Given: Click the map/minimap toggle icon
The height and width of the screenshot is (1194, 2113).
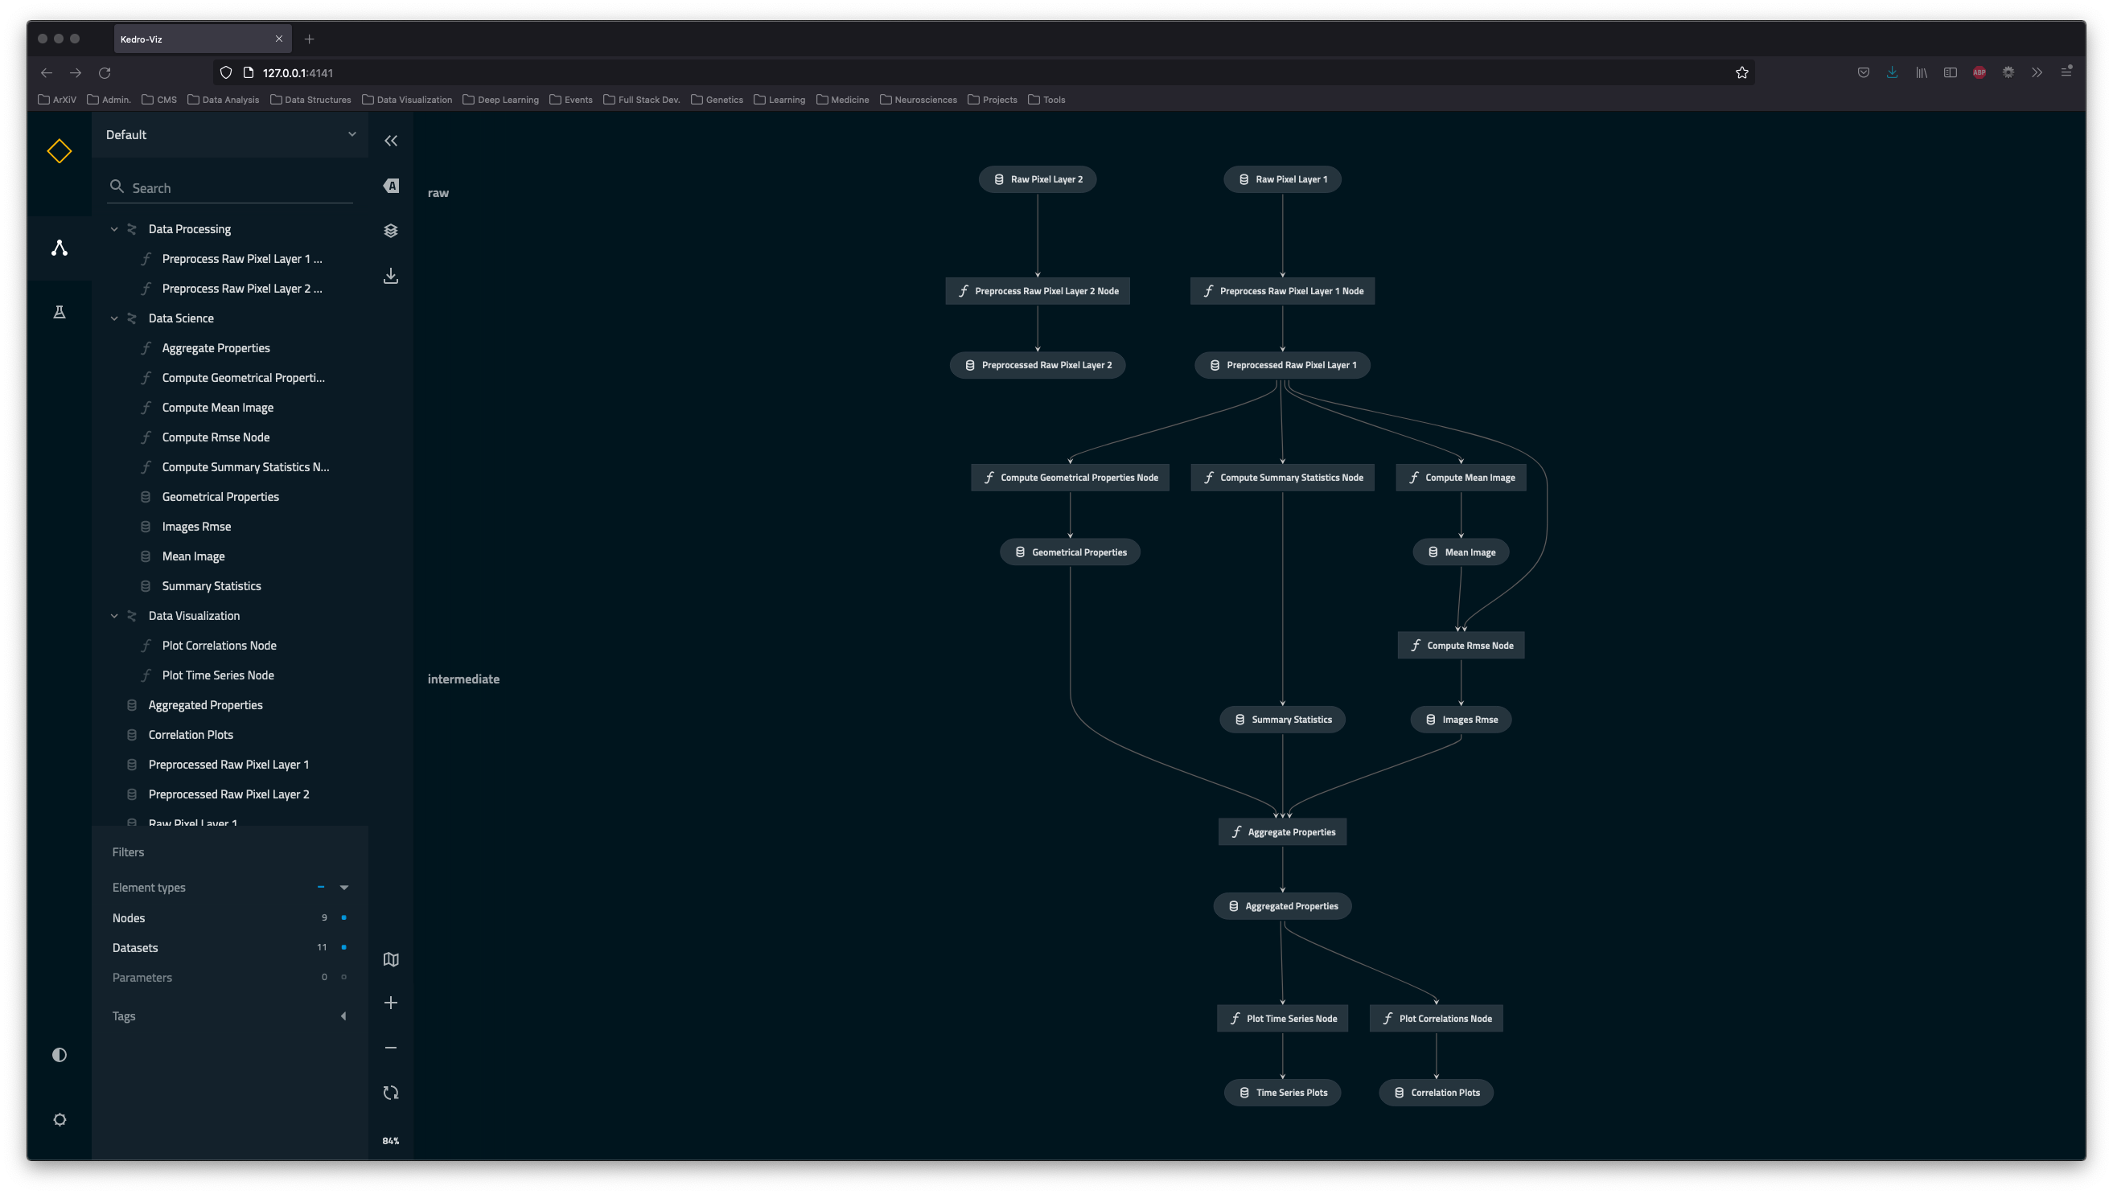Looking at the screenshot, I should pyautogui.click(x=390, y=959).
